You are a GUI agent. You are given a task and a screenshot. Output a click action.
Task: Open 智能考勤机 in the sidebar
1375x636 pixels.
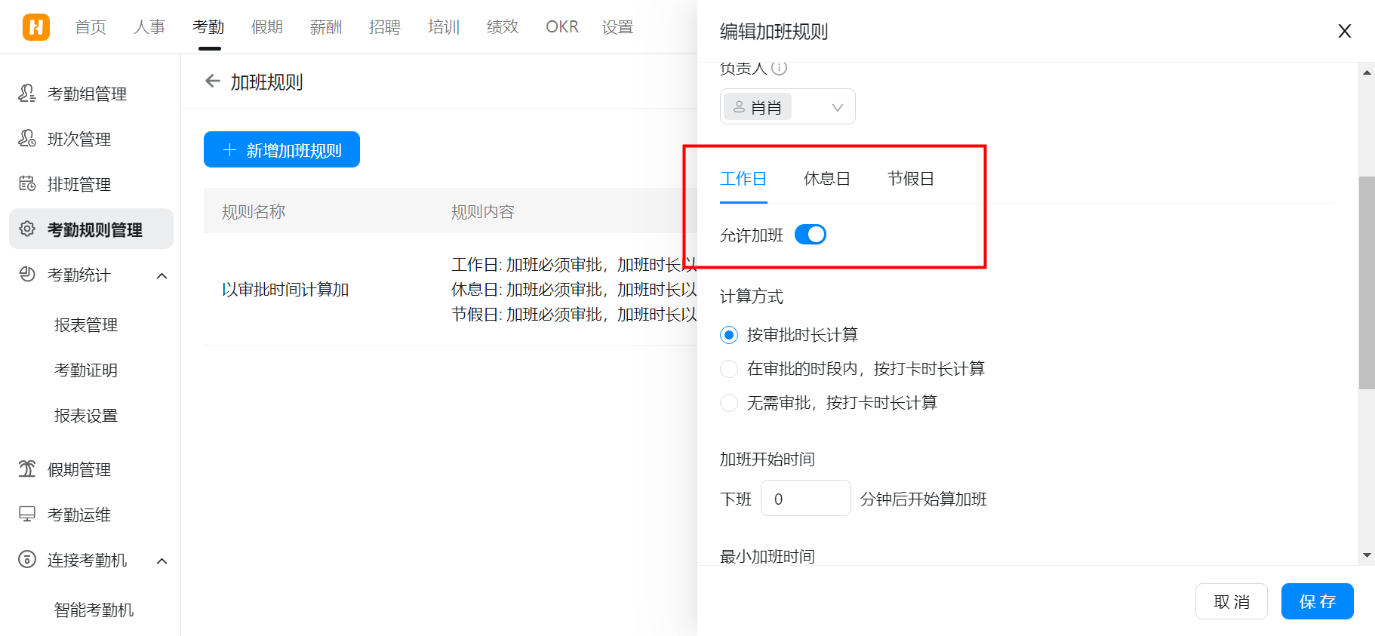click(x=94, y=610)
